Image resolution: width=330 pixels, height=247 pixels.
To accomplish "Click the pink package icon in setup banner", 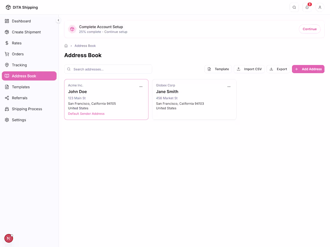I will tap(72, 29).
